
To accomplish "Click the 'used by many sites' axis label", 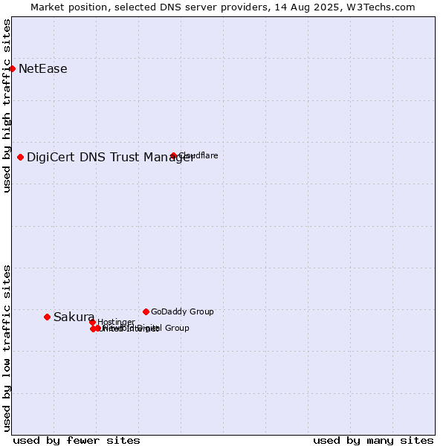I will tap(373, 441).
